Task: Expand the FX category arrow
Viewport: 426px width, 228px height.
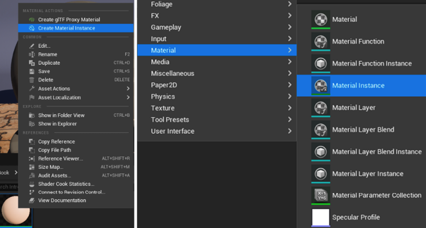Action: pyautogui.click(x=289, y=16)
